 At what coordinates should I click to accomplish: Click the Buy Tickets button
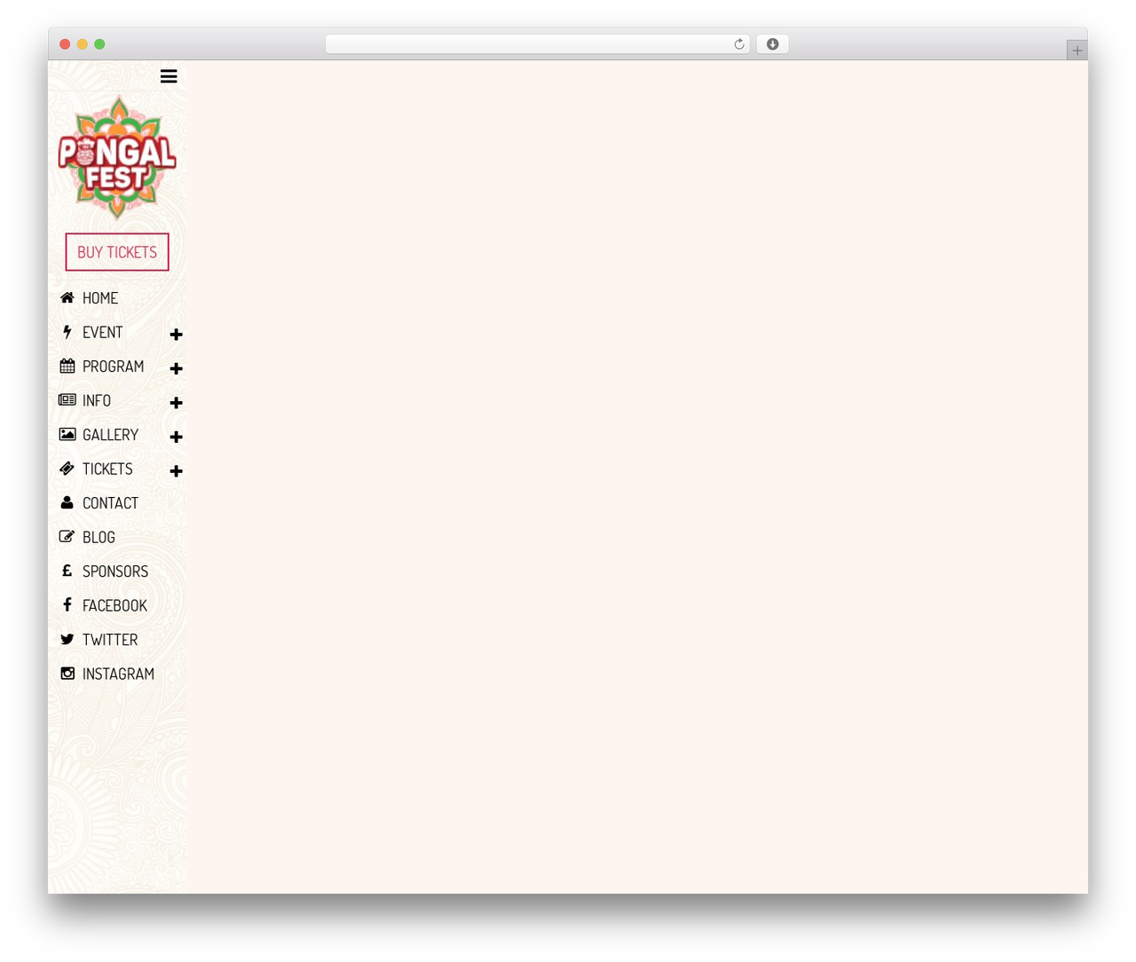tap(117, 252)
